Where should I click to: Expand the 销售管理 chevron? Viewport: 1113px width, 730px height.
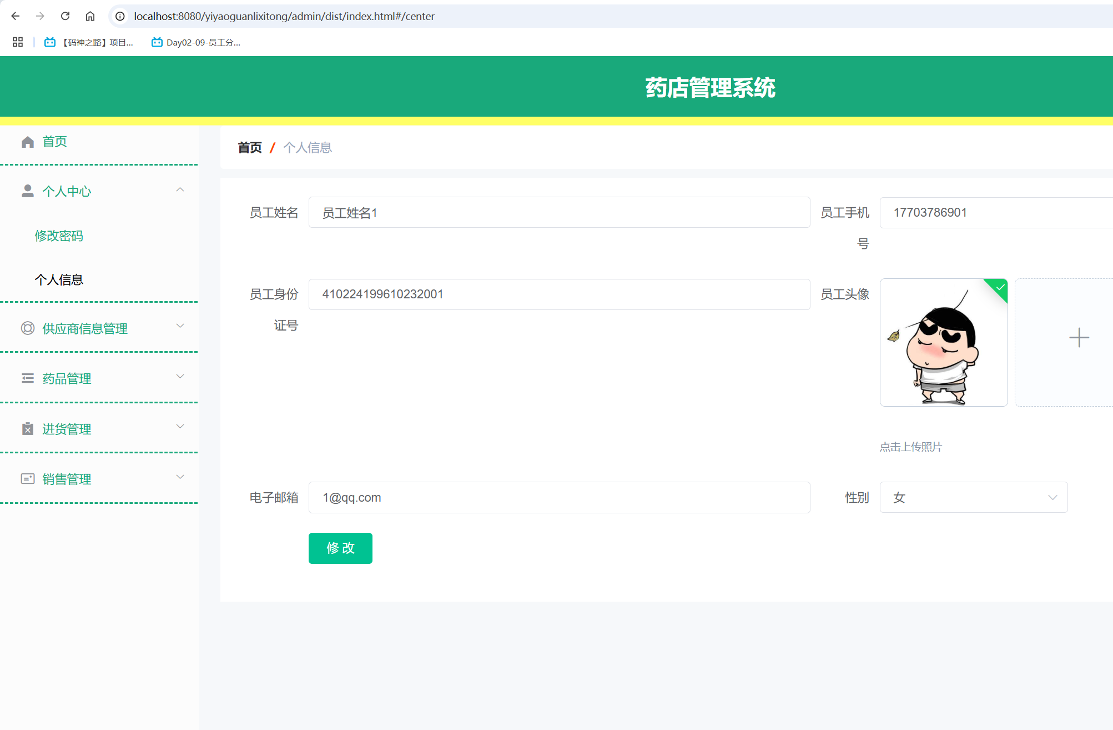tap(180, 477)
